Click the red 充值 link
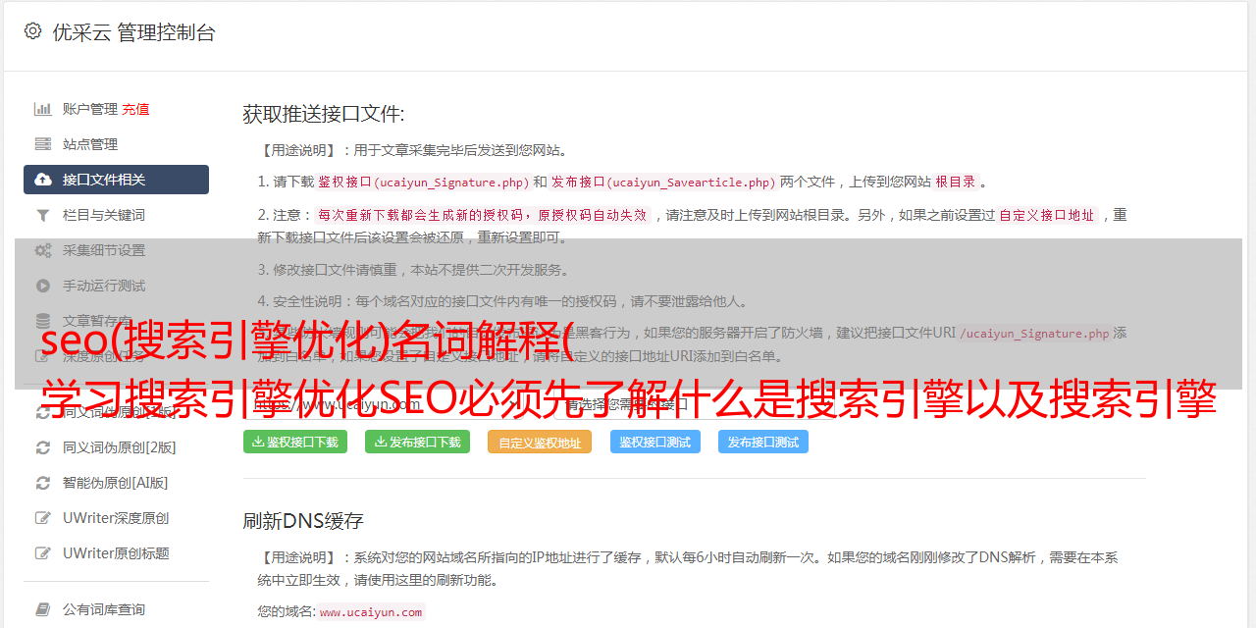This screenshot has width=1256, height=628. 135,109
